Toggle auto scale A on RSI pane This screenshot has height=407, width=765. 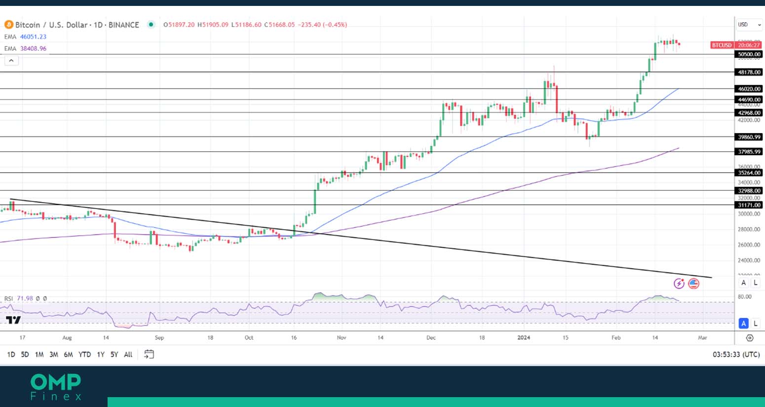pyautogui.click(x=743, y=323)
